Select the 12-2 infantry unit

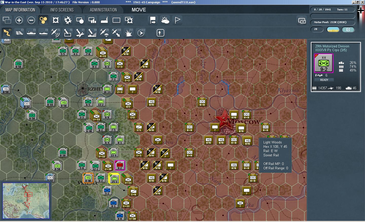click(95, 166)
